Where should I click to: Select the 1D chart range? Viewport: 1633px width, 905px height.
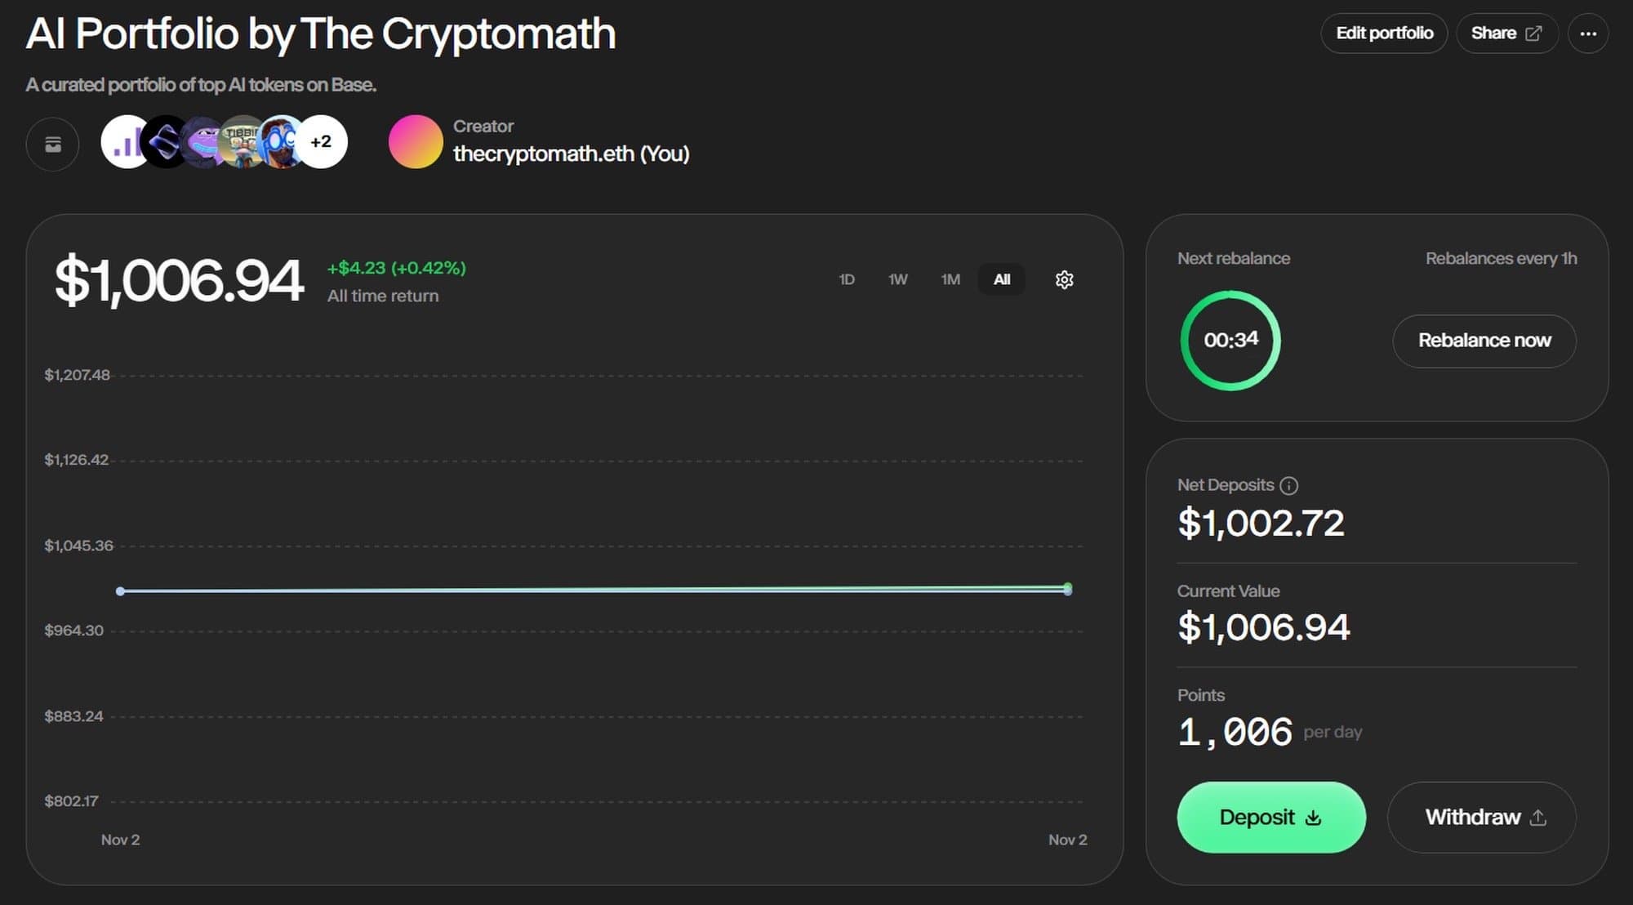click(x=847, y=279)
